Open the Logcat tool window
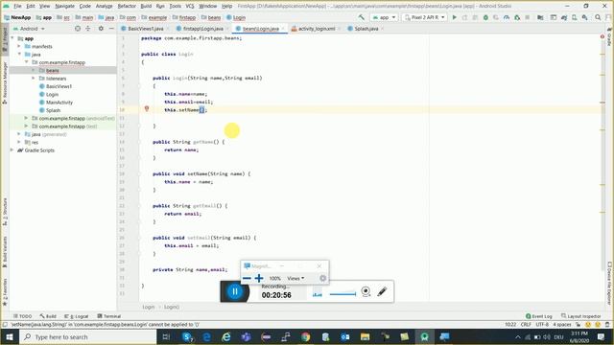This screenshot has height=345, width=614. (x=77, y=316)
